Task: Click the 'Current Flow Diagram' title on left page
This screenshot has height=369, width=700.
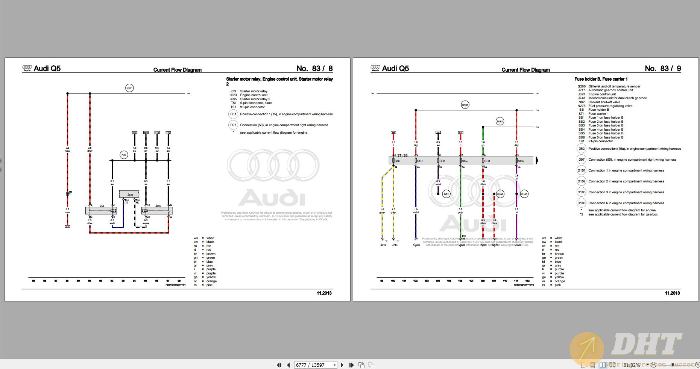Action: tap(178, 70)
